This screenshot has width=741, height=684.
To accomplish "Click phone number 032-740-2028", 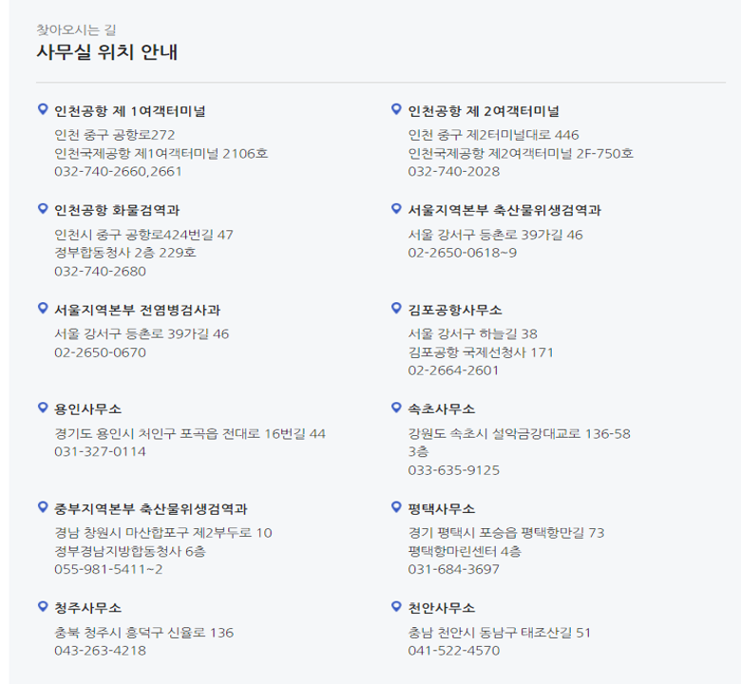I will pyautogui.click(x=454, y=171).
